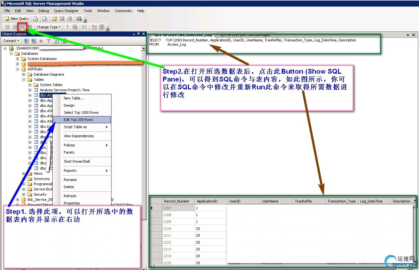Click the Analysis Services query icon
The width and height of the screenshot is (419, 270).
[45, 19]
